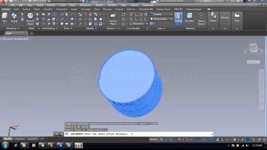Open Internet Explorer from taskbar
The width and height of the screenshot is (267, 150).
tap(16, 145)
